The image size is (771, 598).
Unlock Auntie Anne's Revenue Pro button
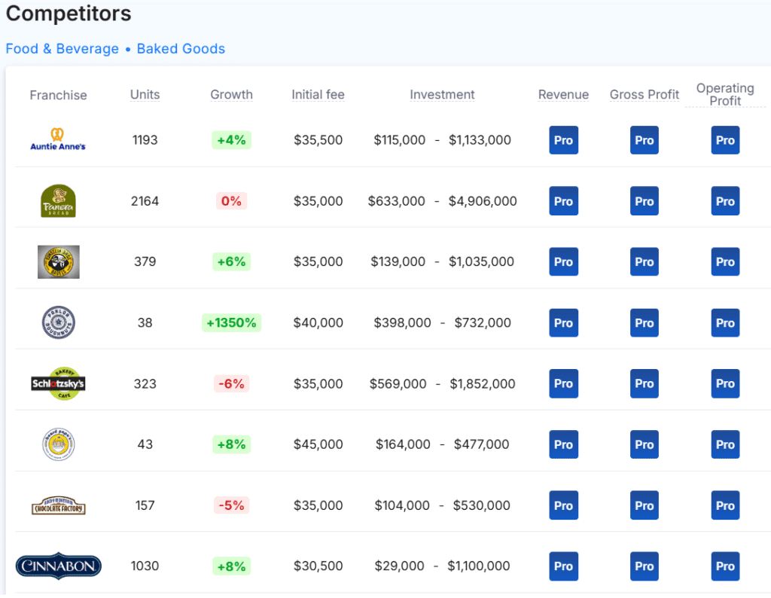pyautogui.click(x=563, y=140)
